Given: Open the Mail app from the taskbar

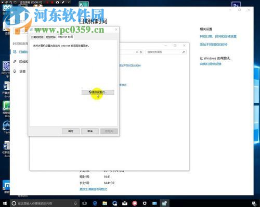Looking at the screenshot, I should pos(125,203).
